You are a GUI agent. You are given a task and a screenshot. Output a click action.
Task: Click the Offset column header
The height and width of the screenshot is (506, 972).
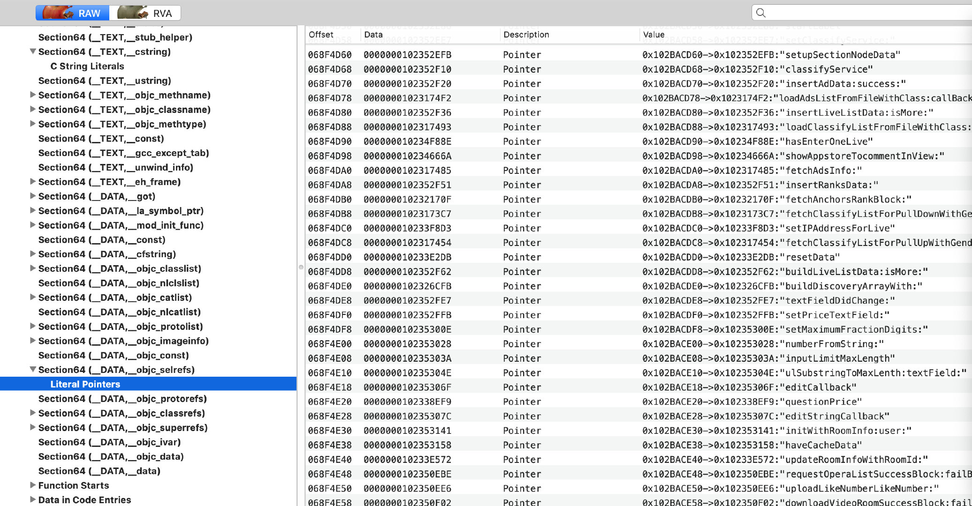(x=321, y=35)
